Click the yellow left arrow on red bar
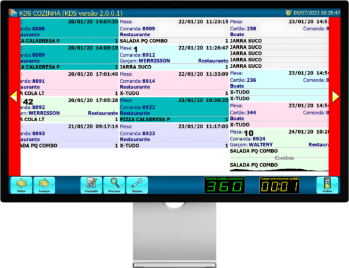The image size is (349, 268). 14,96
